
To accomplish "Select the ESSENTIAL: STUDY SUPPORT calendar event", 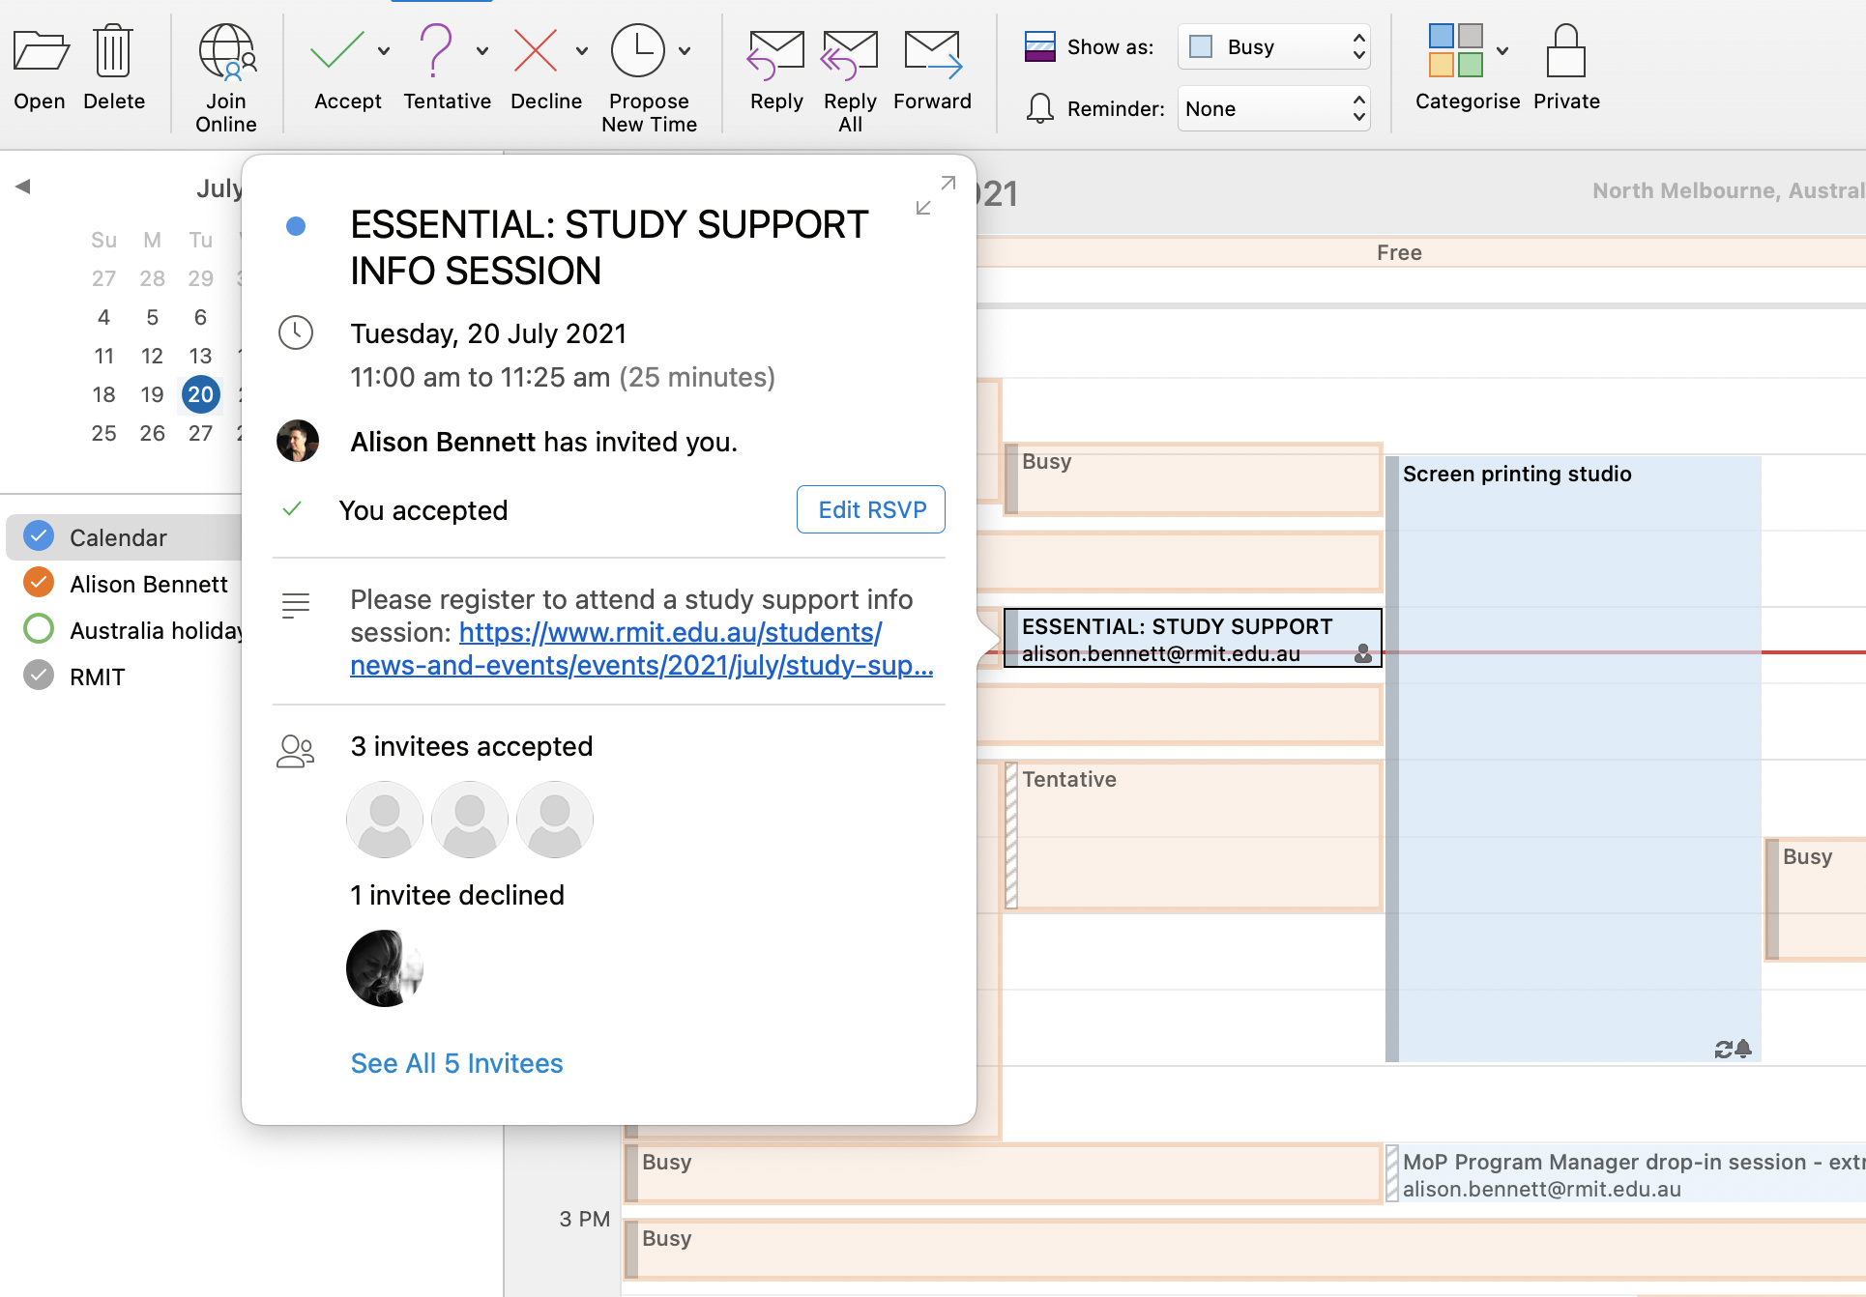I will click(1193, 638).
